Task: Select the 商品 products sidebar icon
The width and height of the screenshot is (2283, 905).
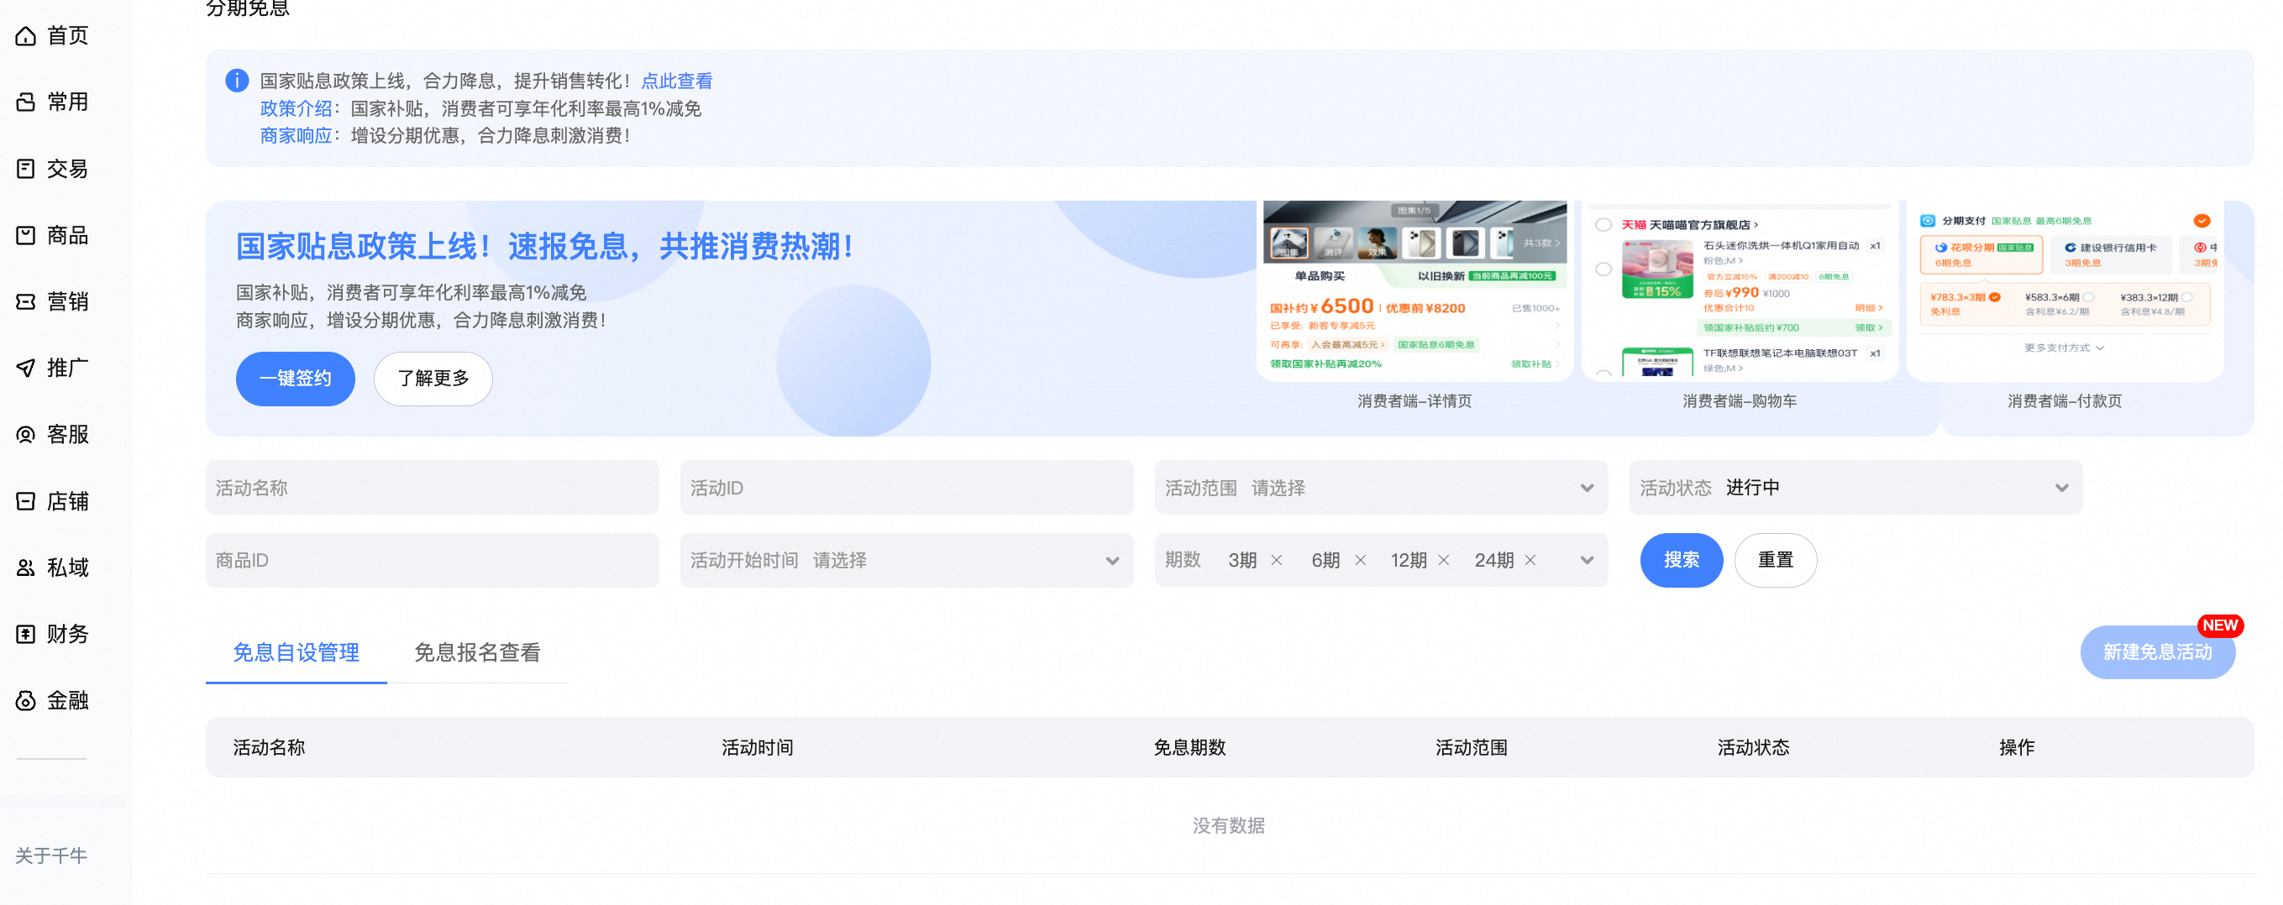Action: (x=26, y=235)
